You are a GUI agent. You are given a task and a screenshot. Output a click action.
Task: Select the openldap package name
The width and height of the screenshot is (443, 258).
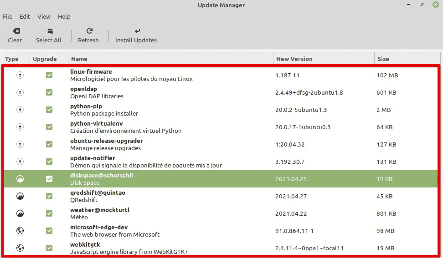(x=83, y=89)
